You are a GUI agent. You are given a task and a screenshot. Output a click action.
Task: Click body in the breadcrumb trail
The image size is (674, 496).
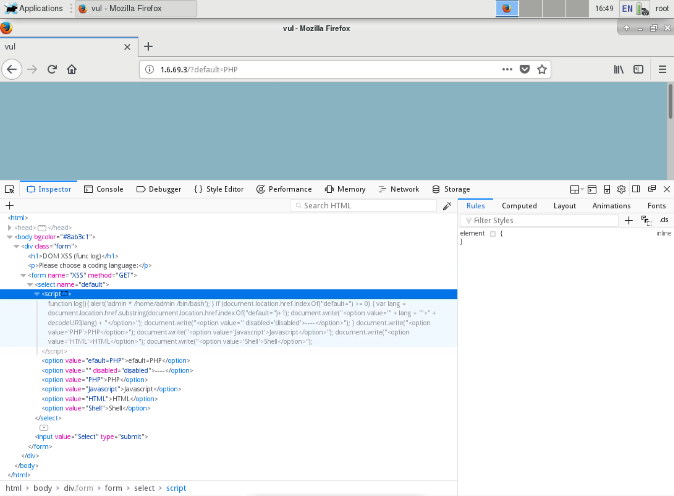[x=42, y=488]
